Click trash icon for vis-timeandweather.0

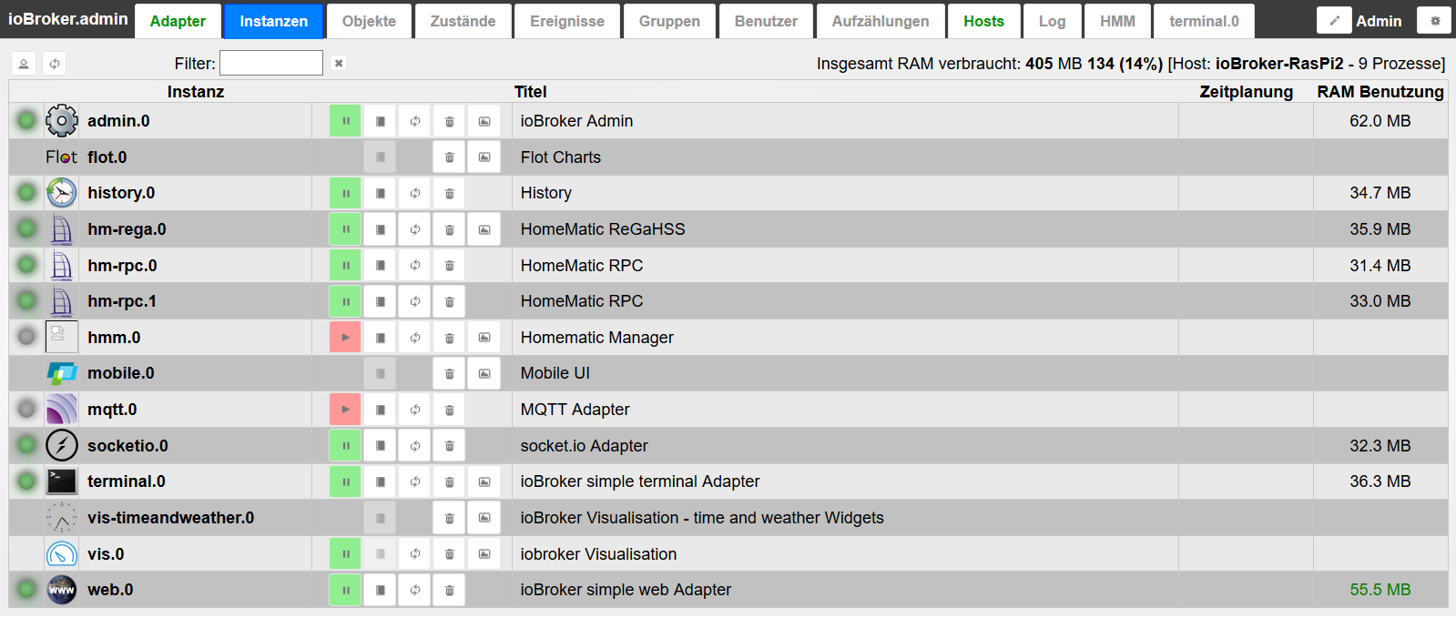(449, 518)
